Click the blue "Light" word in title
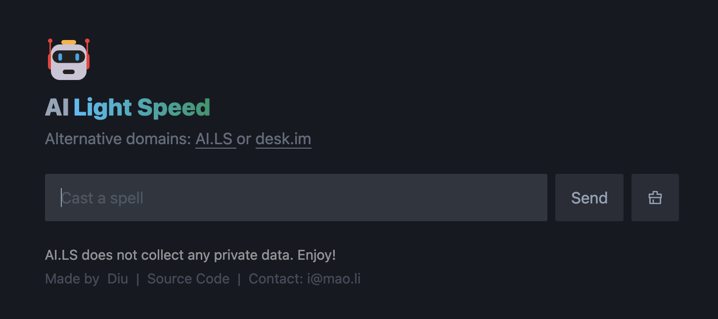This screenshot has height=319, width=718. pyautogui.click(x=103, y=108)
